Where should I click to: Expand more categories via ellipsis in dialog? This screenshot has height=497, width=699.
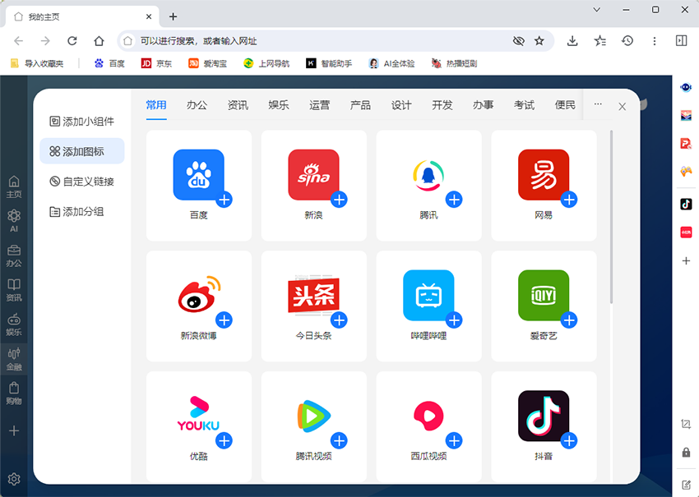point(598,105)
